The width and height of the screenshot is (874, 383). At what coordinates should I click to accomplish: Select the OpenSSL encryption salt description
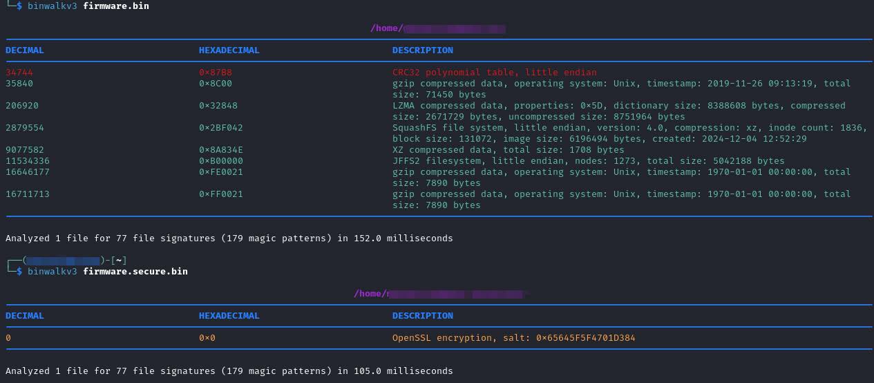(513, 337)
